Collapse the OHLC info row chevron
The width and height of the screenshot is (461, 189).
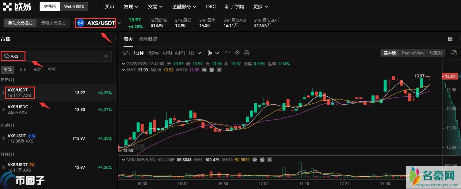coord(124,64)
